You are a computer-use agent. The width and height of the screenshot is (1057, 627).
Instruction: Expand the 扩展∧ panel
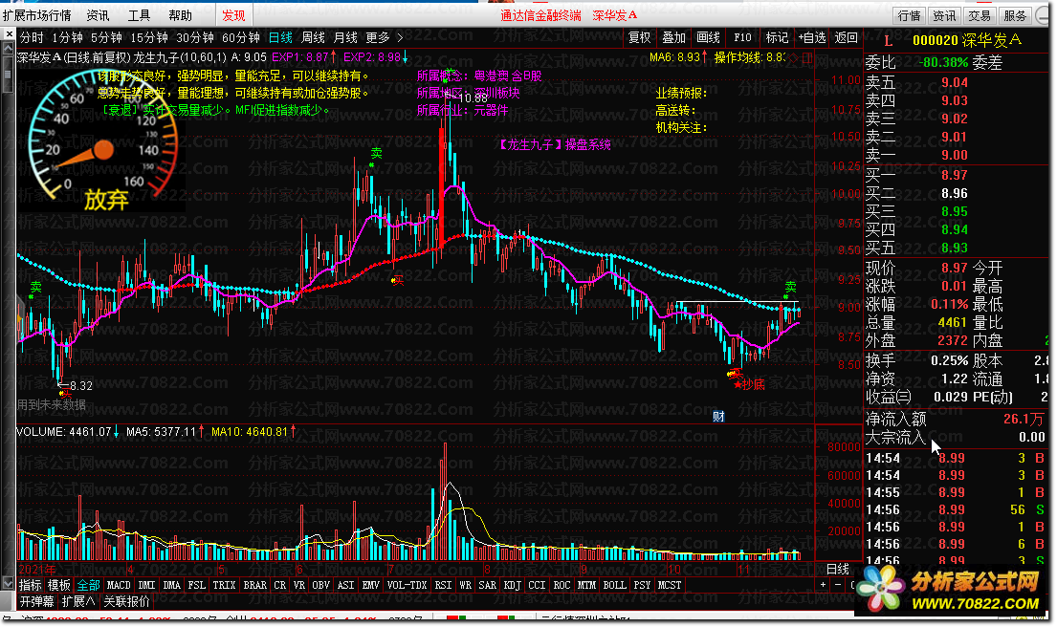pos(78,601)
